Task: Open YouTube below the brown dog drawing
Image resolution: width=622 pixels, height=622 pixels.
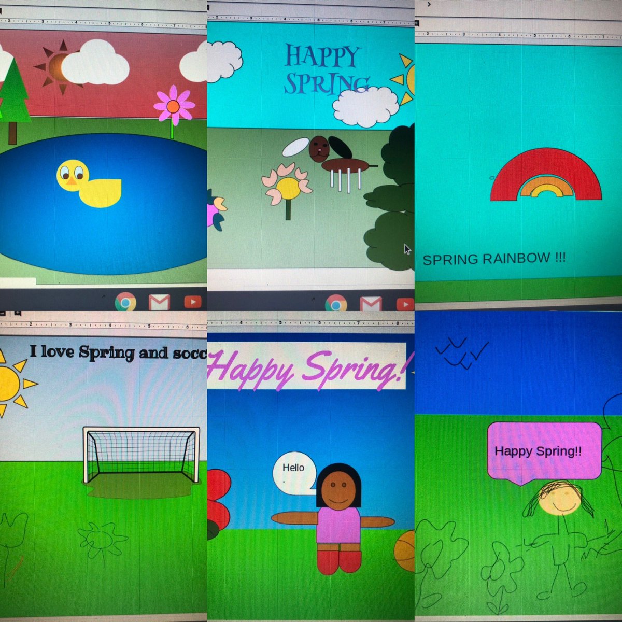Action: (x=405, y=304)
